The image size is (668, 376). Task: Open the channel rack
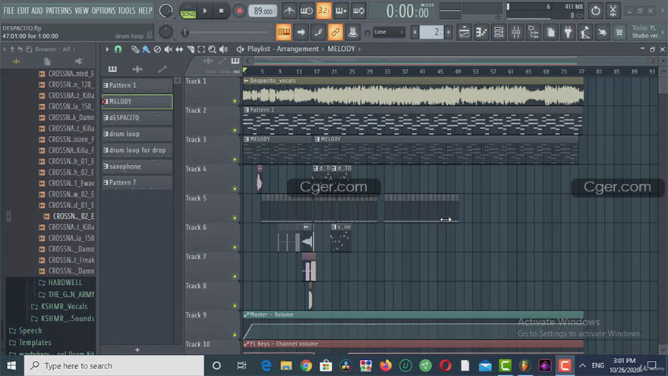[x=499, y=32]
